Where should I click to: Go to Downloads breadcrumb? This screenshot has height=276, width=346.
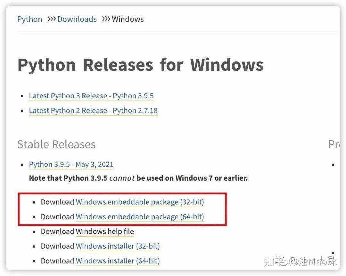77,19
